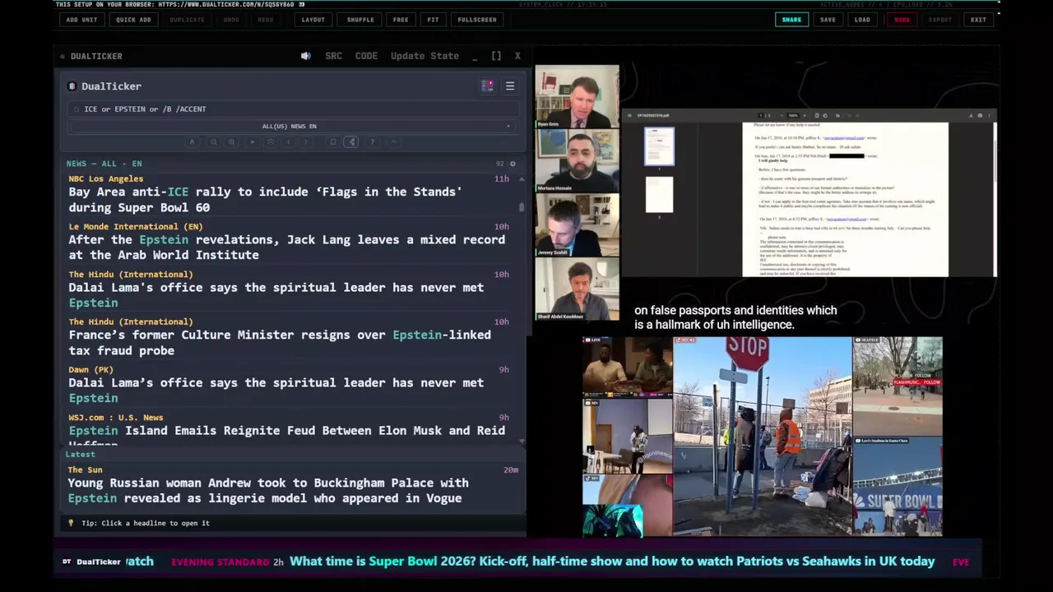Switch to the CODE tab
The width and height of the screenshot is (1053, 592).
(x=366, y=56)
